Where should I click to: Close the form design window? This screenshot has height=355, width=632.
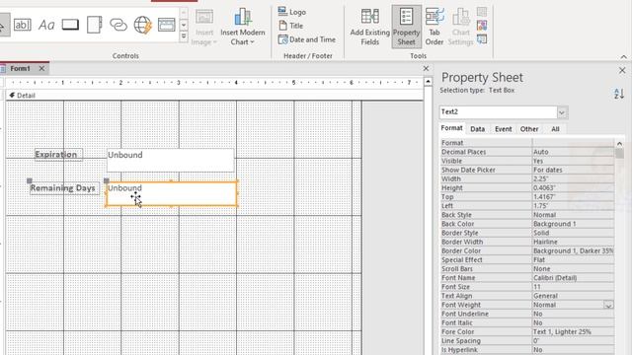[426, 69]
